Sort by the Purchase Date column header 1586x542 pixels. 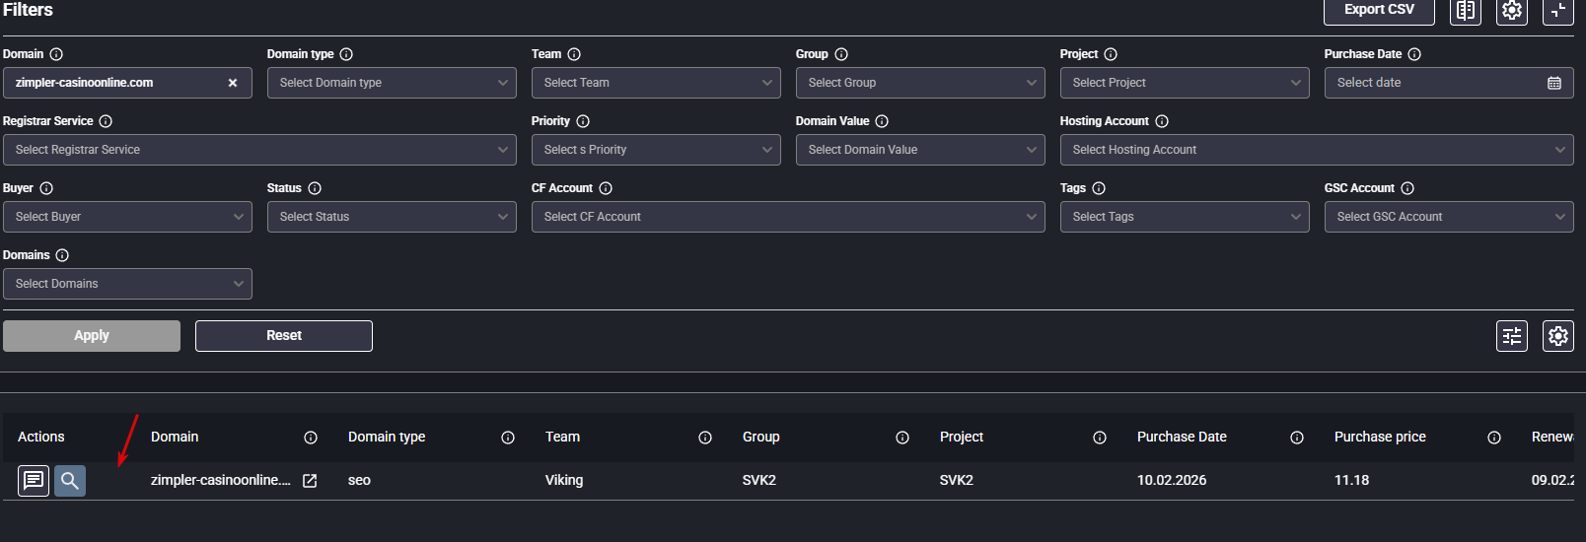click(x=1182, y=437)
